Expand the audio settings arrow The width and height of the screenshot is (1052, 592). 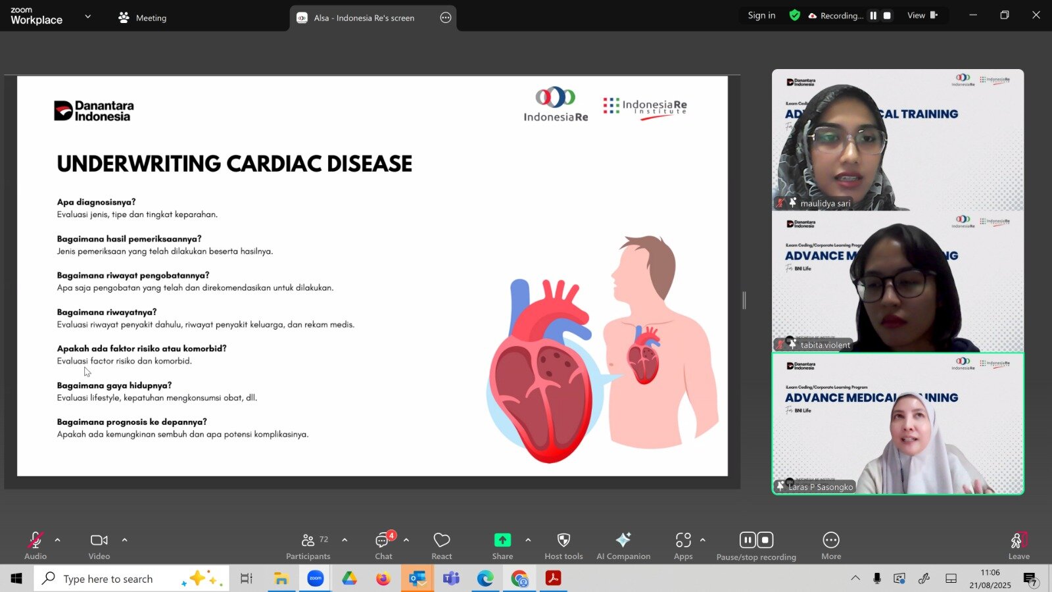[x=58, y=540]
